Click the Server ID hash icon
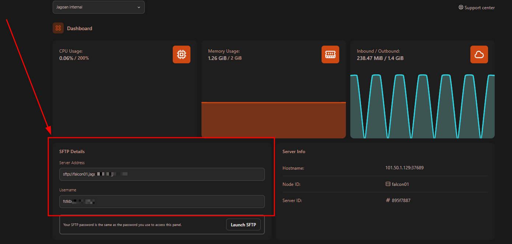Image resolution: width=512 pixels, height=244 pixels. tap(388, 200)
